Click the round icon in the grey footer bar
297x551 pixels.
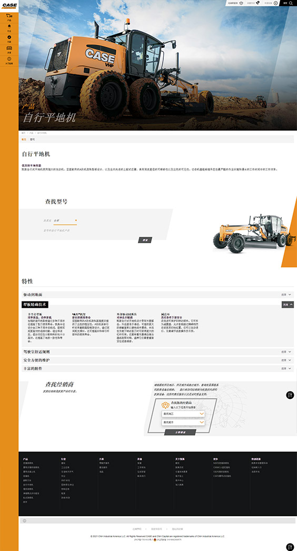25,520
